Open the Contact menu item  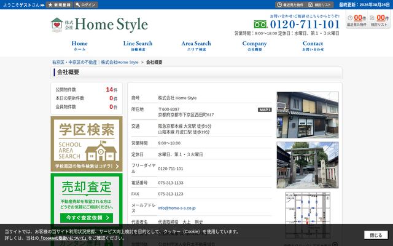click(x=313, y=46)
